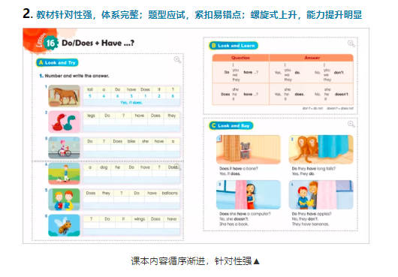Screen dimensions: 398x277
Task: Select the B Look and Learn label
Action: pyautogui.click(x=234, y=46)
